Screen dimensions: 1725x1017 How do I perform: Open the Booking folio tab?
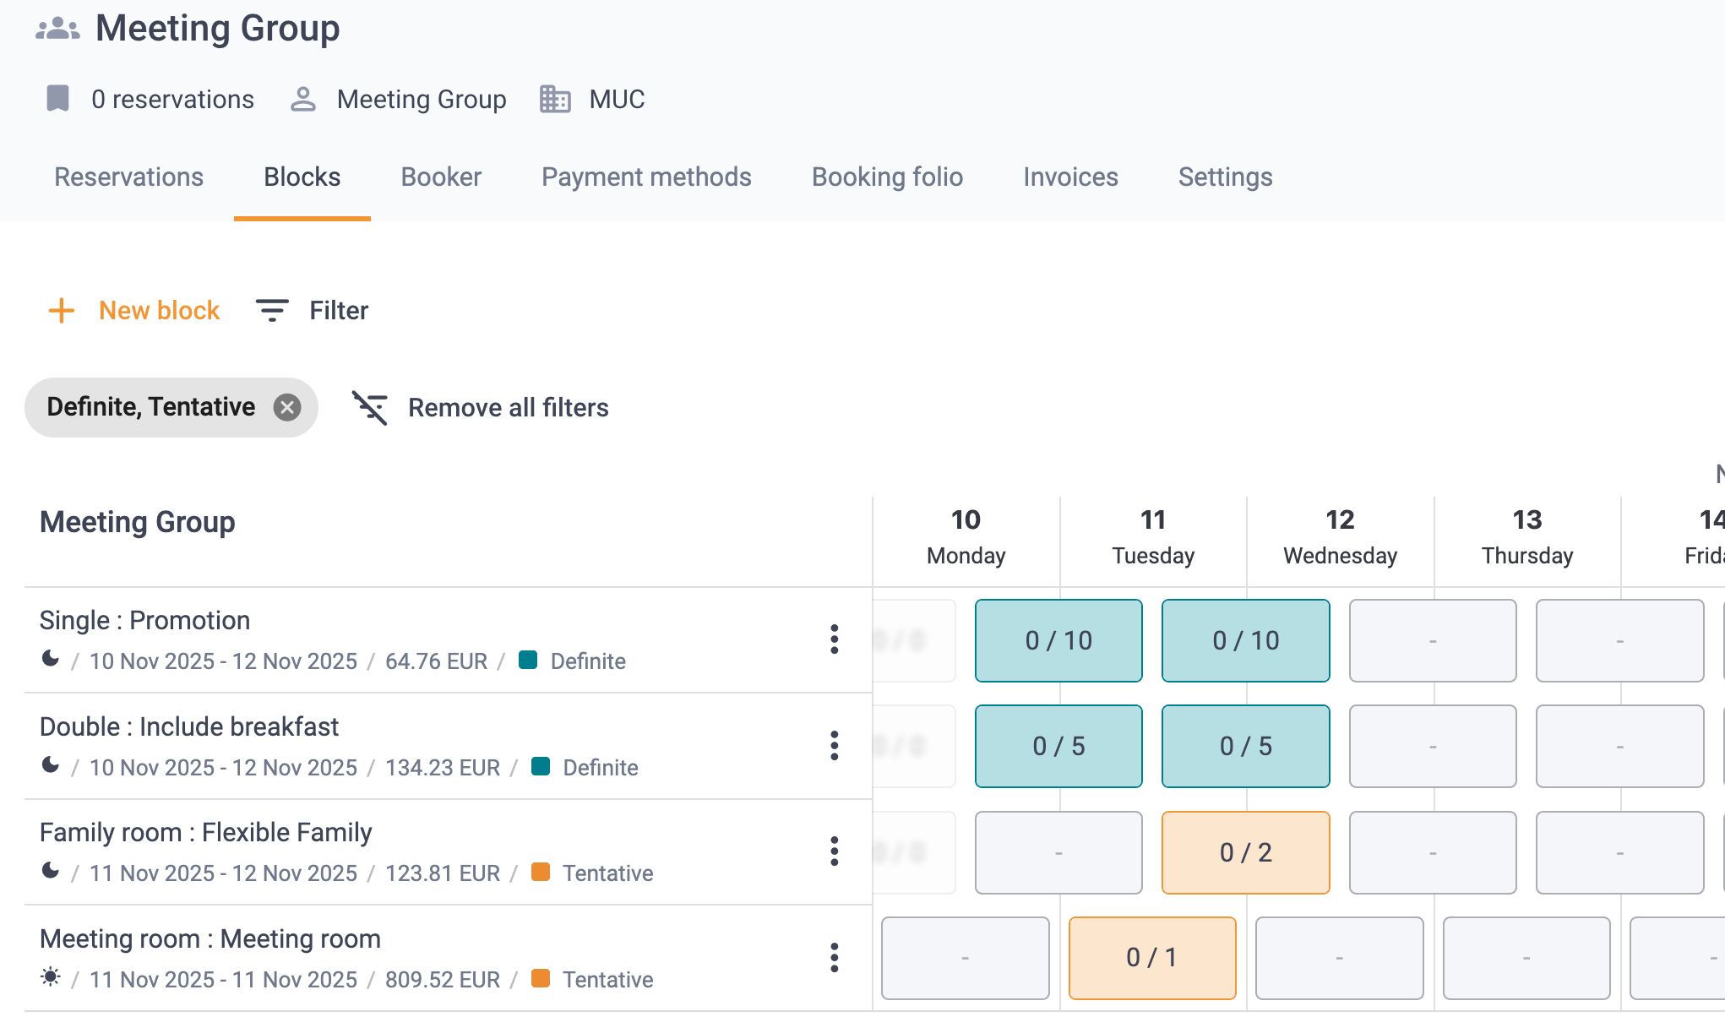(888, 177)
